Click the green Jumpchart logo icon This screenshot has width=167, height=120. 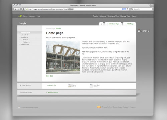20,16
